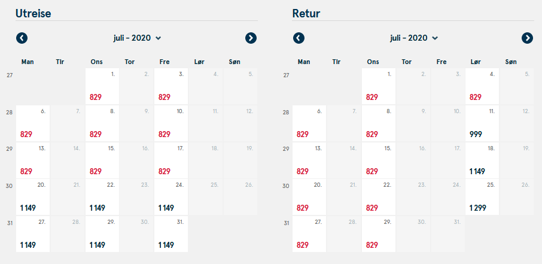Go to next month in Retur calendar
Screen dimensions: 542x264
[x=527, y=38]
